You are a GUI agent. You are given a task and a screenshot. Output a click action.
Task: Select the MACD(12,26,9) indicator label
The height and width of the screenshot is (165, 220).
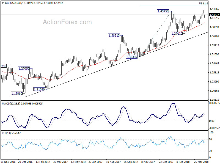click(11, 104)
